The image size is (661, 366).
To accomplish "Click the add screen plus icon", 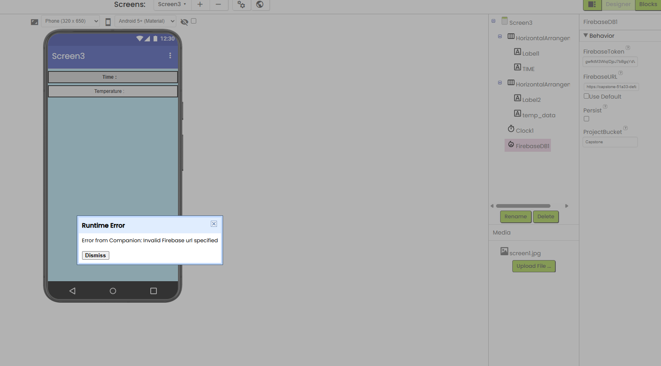I will 200,4.
